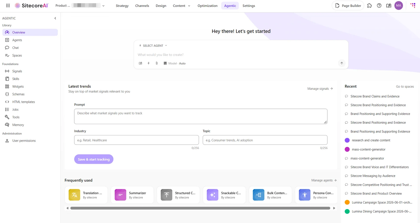Open the MA user avatar menu
This screenshot has width=420, height=223.
pos(398,6)
